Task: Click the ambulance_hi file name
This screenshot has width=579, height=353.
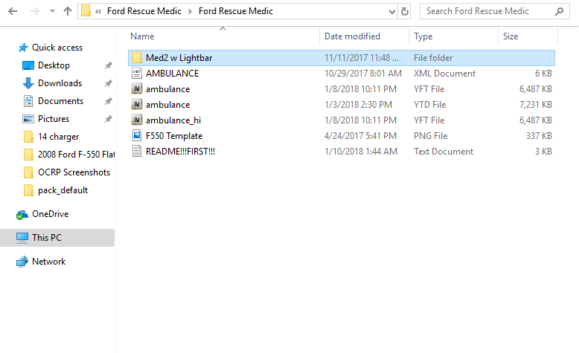Action: pos(173,120)
